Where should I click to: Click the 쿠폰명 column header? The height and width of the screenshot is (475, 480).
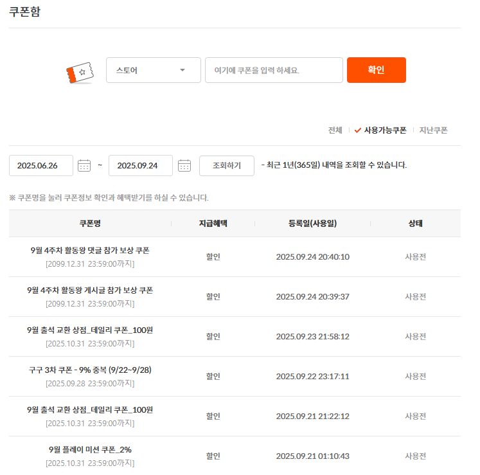point(90,224)
